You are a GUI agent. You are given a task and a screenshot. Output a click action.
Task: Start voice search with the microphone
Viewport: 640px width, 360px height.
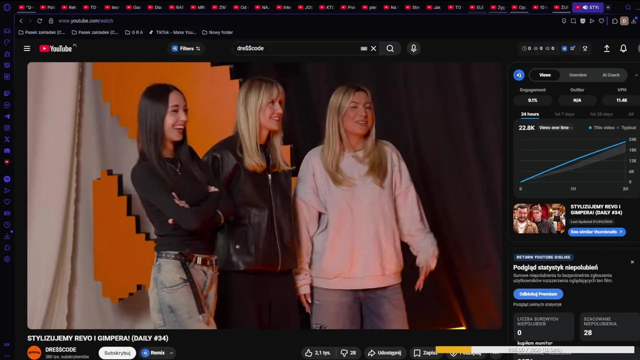(x=413, y=48)
